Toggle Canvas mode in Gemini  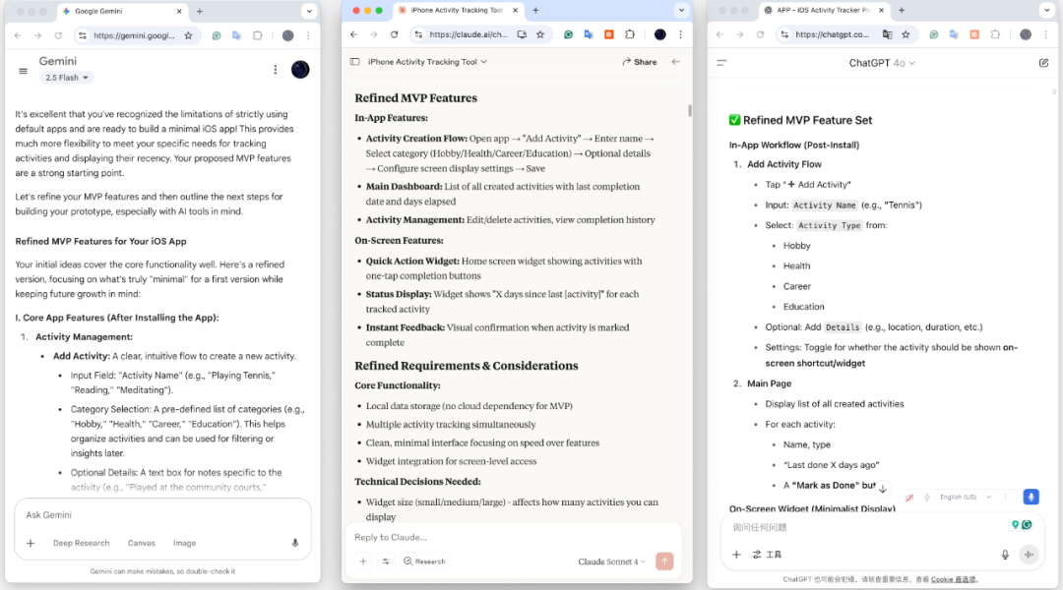(141, 543)
